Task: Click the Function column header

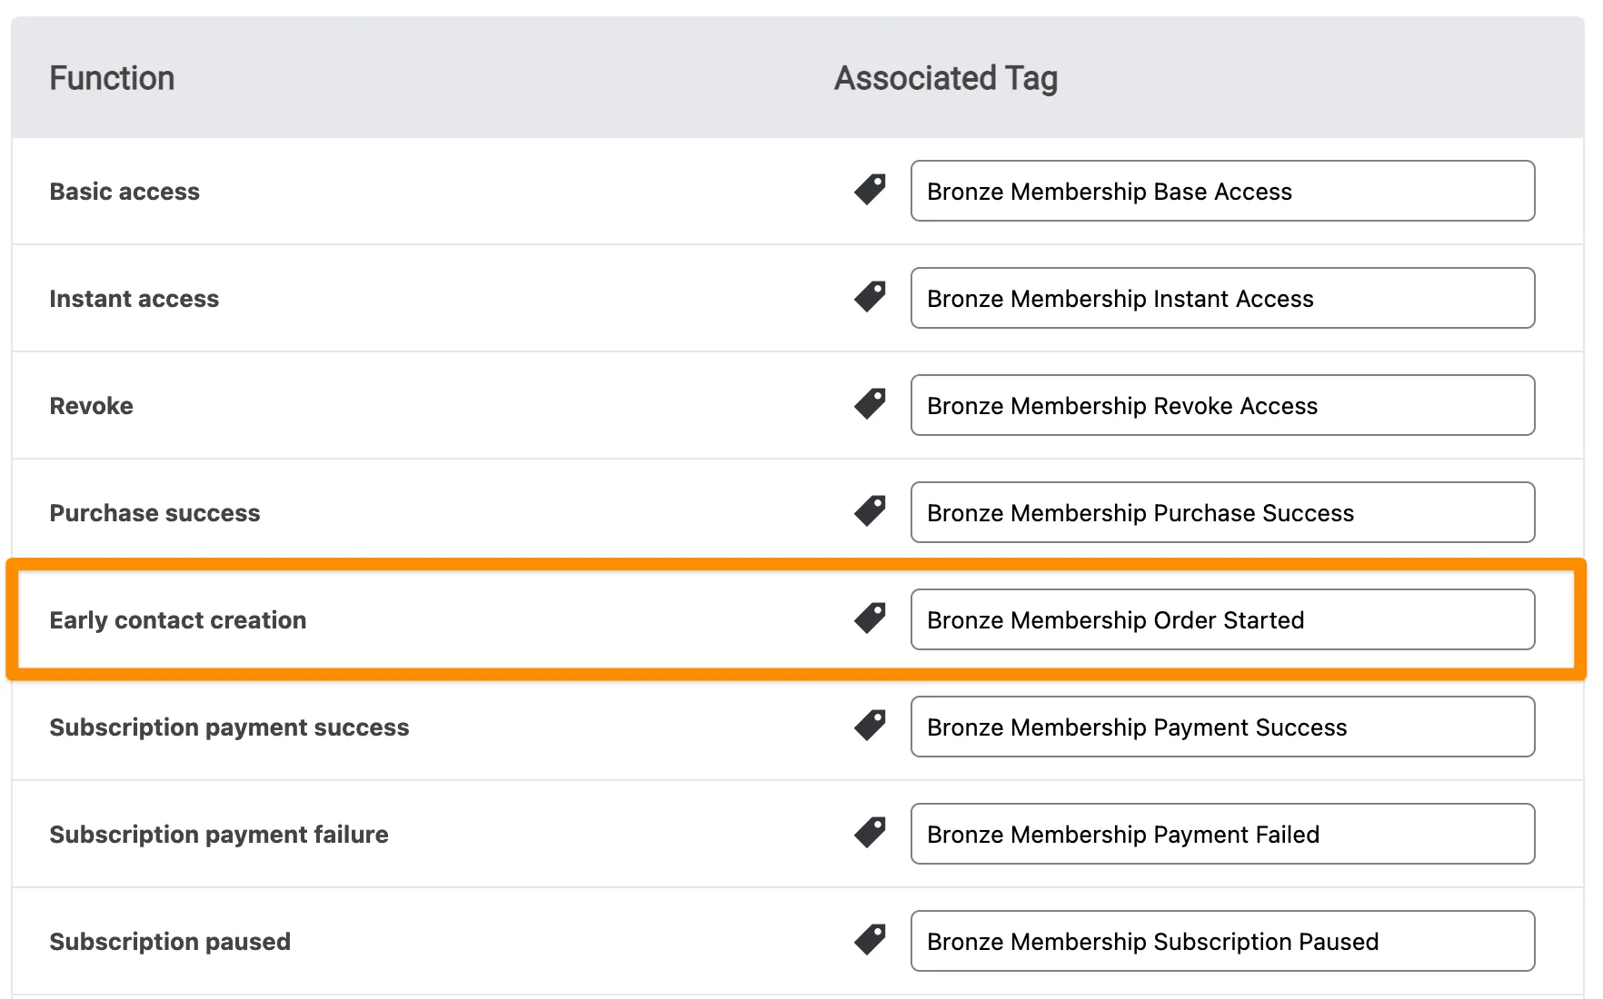Action: 112,78
